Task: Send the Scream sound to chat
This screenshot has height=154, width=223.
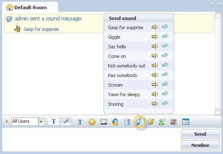Action: [165, 84]
